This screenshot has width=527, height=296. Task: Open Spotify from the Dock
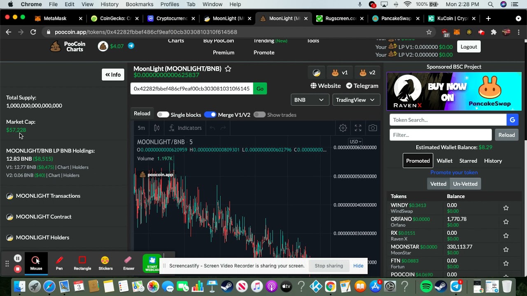(x=426, y=286)
